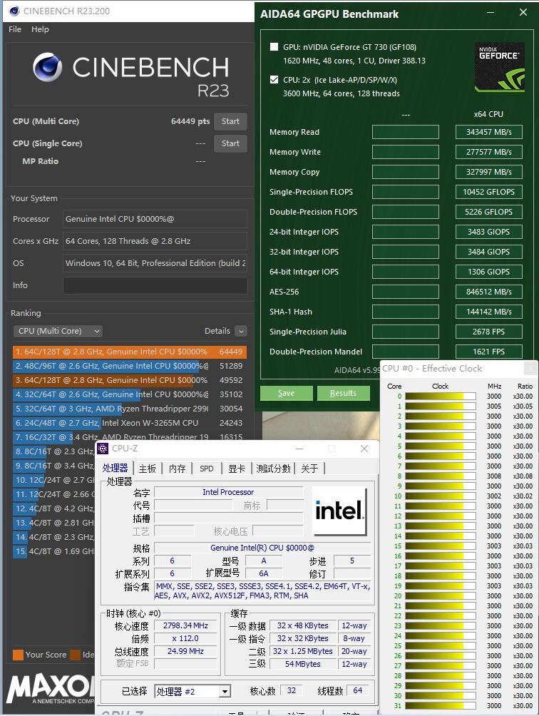Screen dimensions: 539x716
Task: Click core 31 effective clock bar
Action: coord(441,705)
